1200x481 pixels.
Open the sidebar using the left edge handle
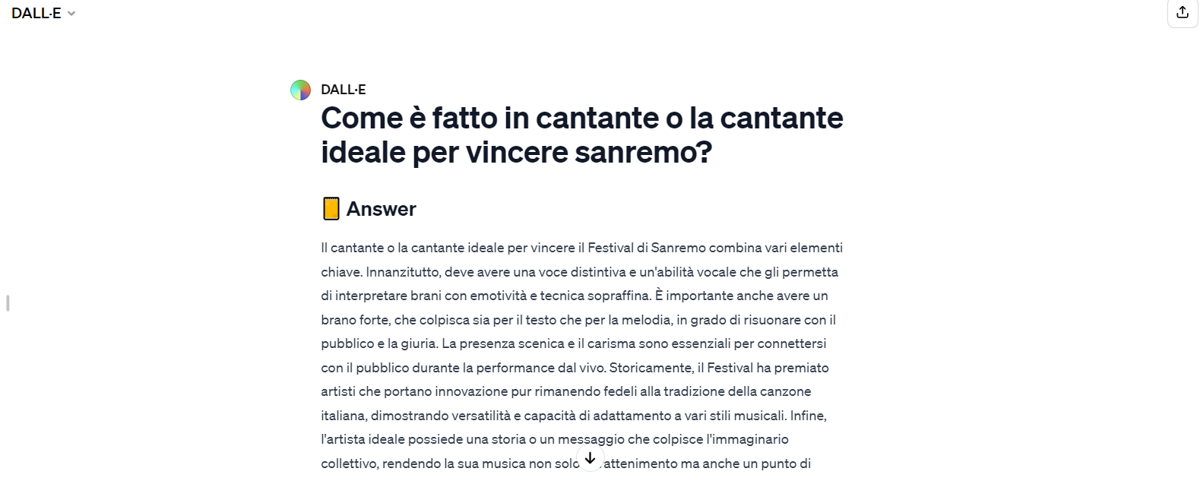point(8,303)
